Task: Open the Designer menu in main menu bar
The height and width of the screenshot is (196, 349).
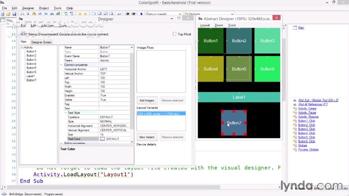Action: (x=28, y=8)
